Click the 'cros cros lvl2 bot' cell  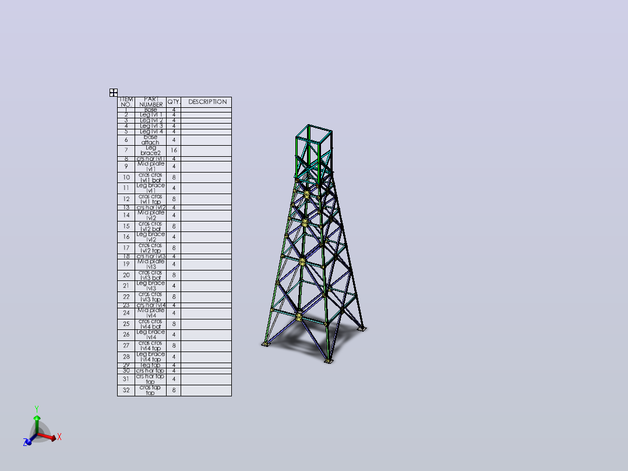pos(150,227)
